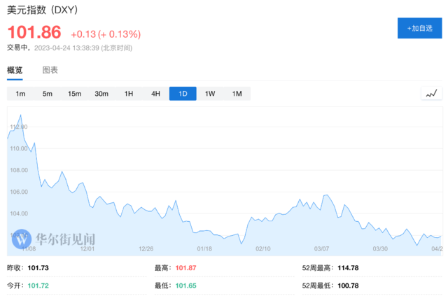Click the 03/07 date marker

(321, 249)
